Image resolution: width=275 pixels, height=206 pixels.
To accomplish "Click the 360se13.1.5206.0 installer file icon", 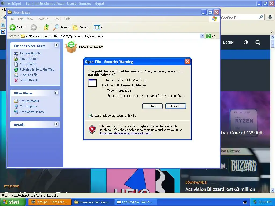I will click(x=71, y=47).
